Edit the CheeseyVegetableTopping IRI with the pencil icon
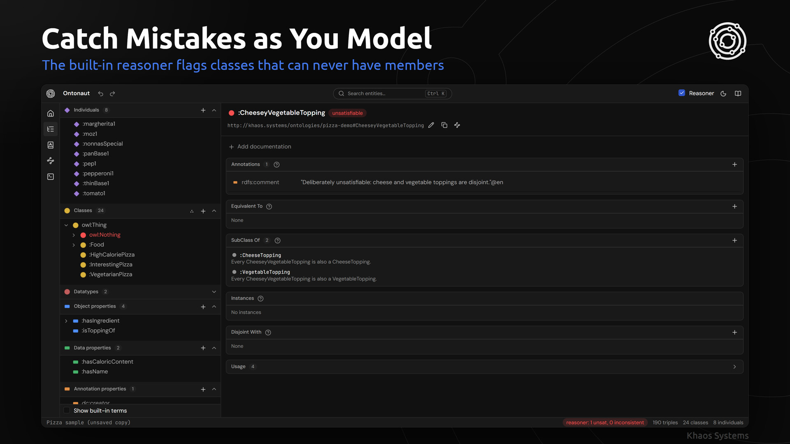The image size is (790, 444). [x=431, y=125]
